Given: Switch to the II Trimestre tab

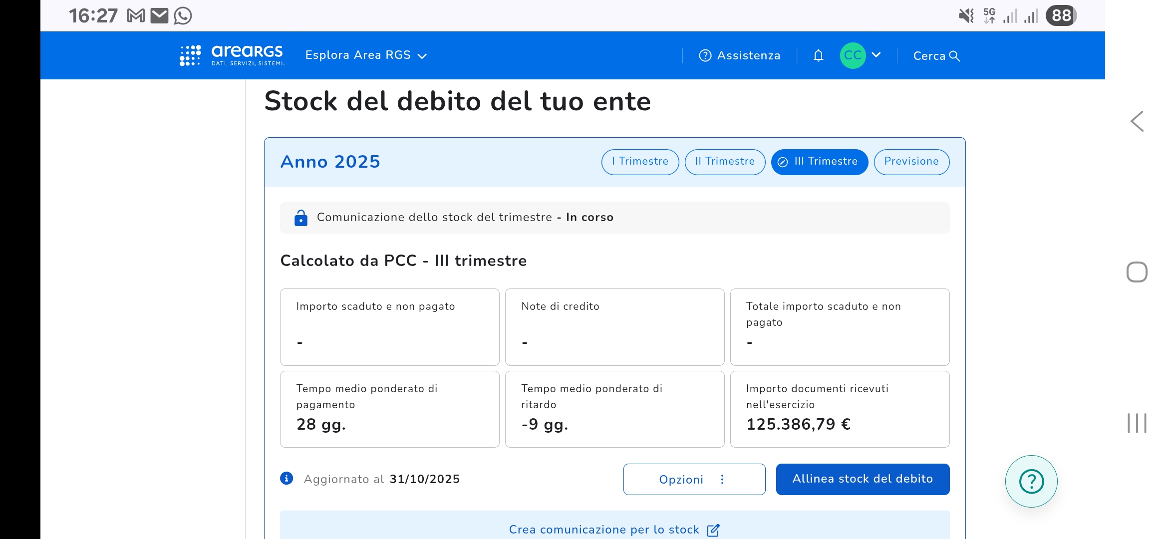Looking at the screenshot, I should click(725, 162).
